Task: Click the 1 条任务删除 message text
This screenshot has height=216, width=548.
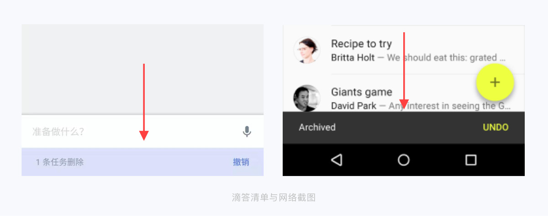Action: (x=60, y=162)
